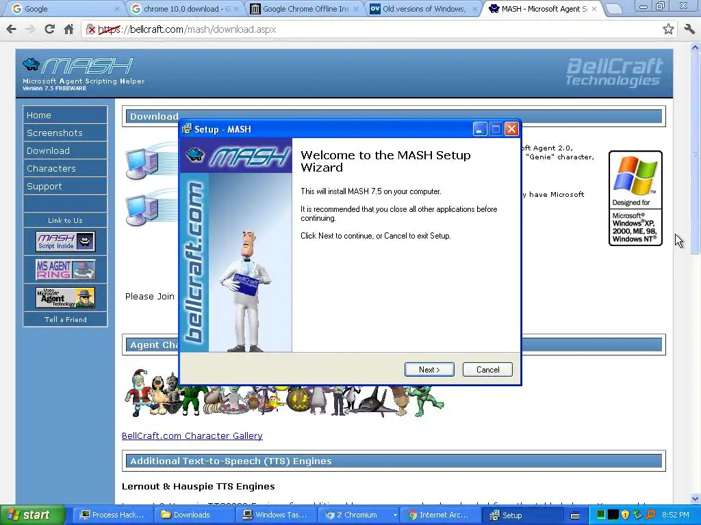
Task: Click the vertical scrollbar thumb
Action: 696,153
